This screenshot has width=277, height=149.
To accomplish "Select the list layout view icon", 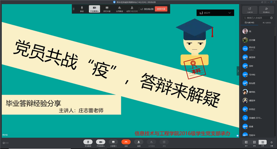I will (x=262, y=142).
